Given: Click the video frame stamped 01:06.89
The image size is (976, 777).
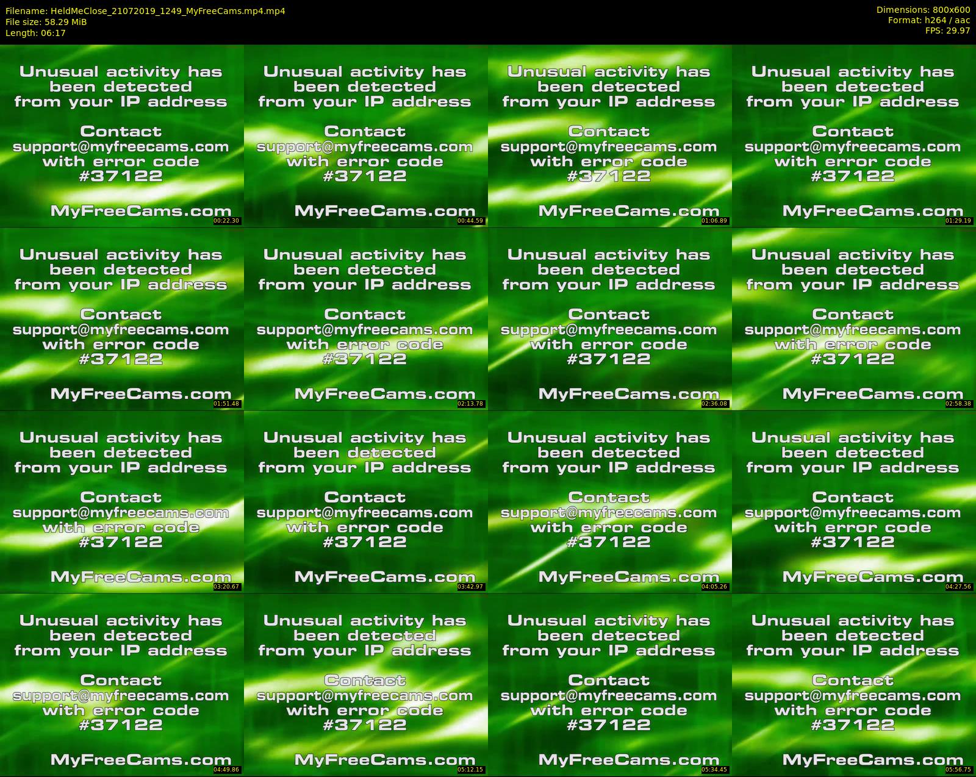Looking at the screenshot, I should coord(610,136).
